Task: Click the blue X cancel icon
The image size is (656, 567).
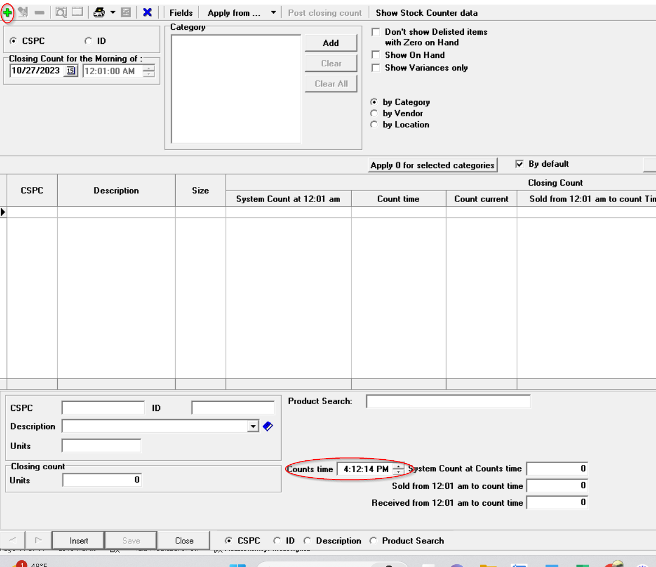Action: [147, 12]
